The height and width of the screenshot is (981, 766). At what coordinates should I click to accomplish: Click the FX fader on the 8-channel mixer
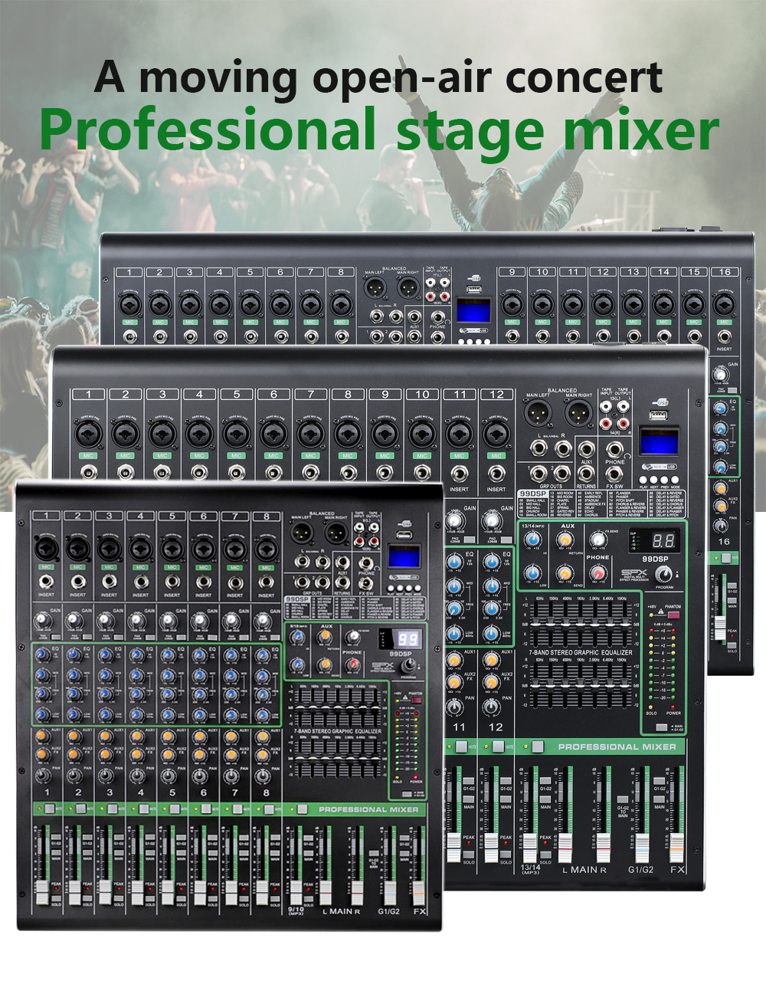tap(418, 894)
